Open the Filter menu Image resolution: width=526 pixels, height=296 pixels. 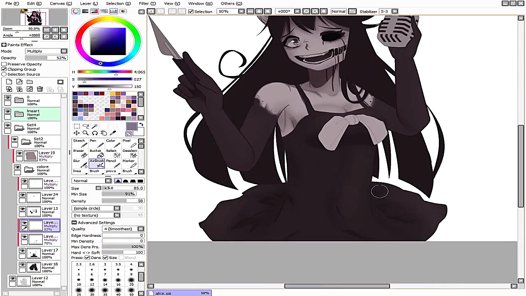[x=147, y=3]
